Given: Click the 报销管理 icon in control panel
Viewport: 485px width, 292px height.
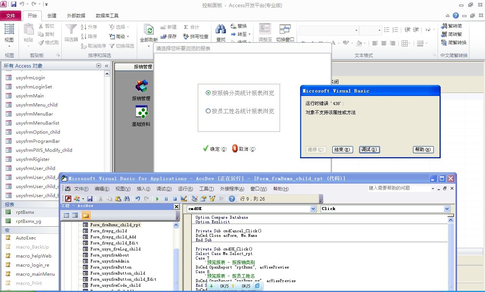Looking at the screenshot, I should [x=141, y=86].
